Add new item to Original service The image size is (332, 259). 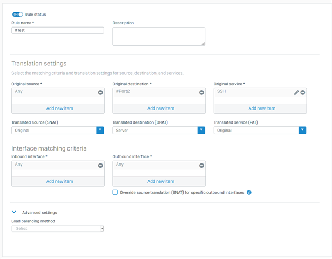[x=262, y=108]
